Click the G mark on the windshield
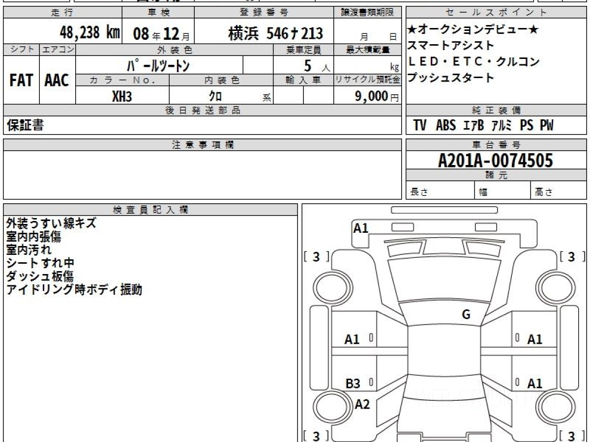The height and width of the screenshot is (442, 590). point(466,315)
